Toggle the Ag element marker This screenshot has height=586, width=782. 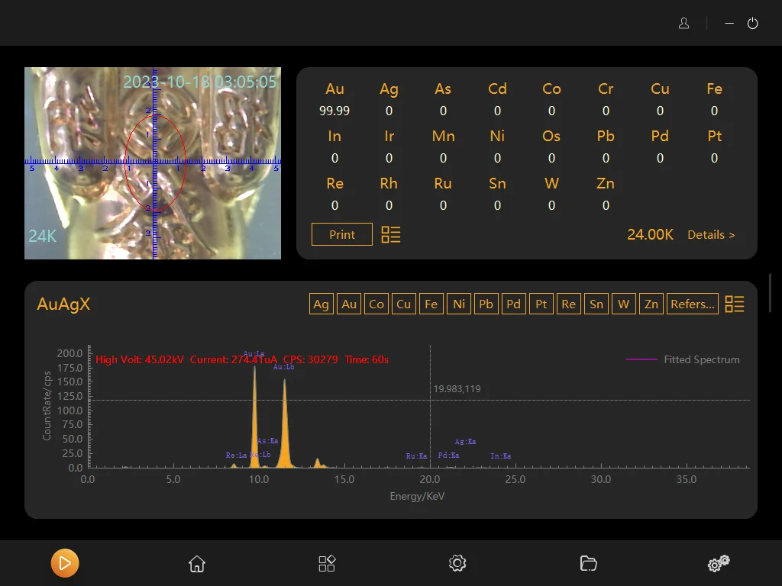pyautogui.click(x=322, y=304)
